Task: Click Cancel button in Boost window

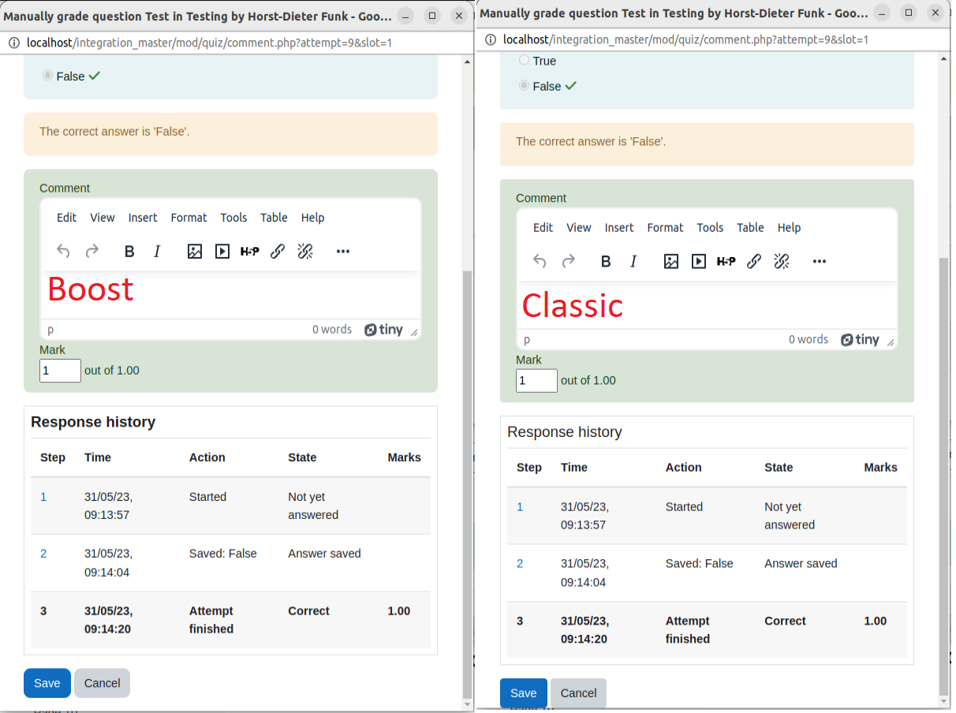Action: [x=103, y=683]
